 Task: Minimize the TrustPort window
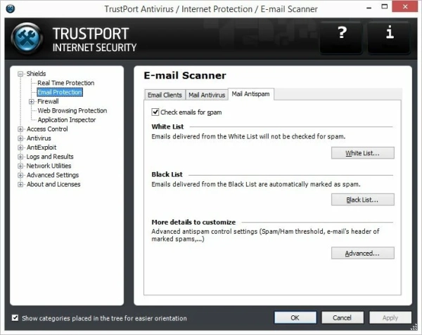[369, 8]
